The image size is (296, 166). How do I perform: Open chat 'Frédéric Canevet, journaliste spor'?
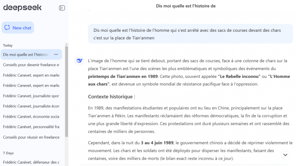[31, 96]
